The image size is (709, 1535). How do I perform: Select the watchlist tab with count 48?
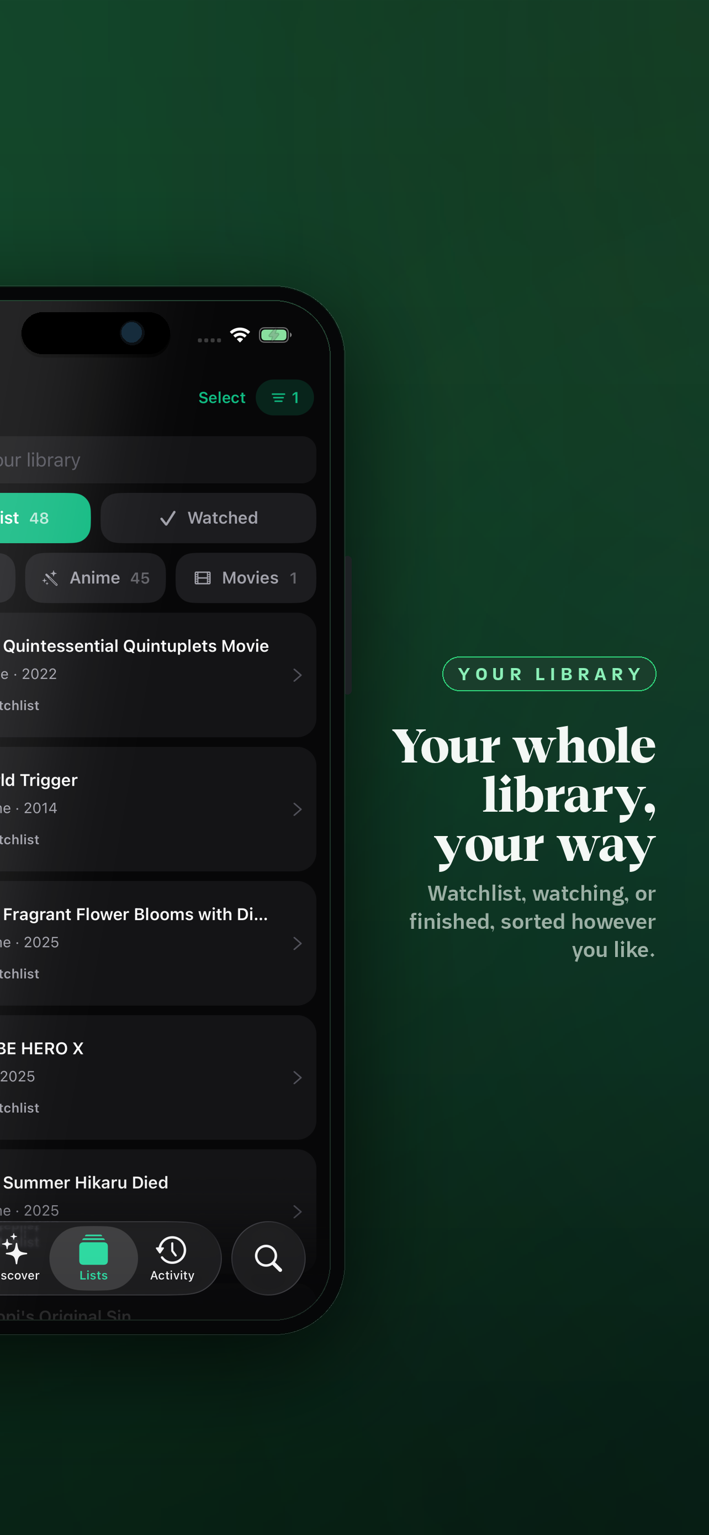pyautogui.click(x=45, y=518)
